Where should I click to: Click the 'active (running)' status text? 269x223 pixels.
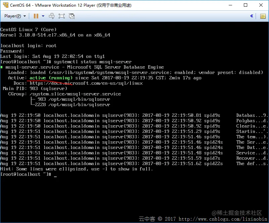pyautogui.click(x=51, y=78)
